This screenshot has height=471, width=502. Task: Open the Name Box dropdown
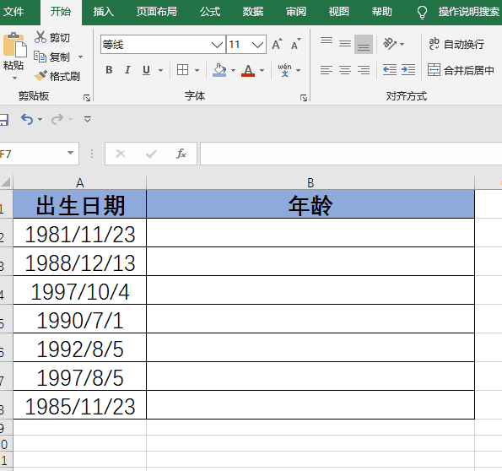pos(70,153)
